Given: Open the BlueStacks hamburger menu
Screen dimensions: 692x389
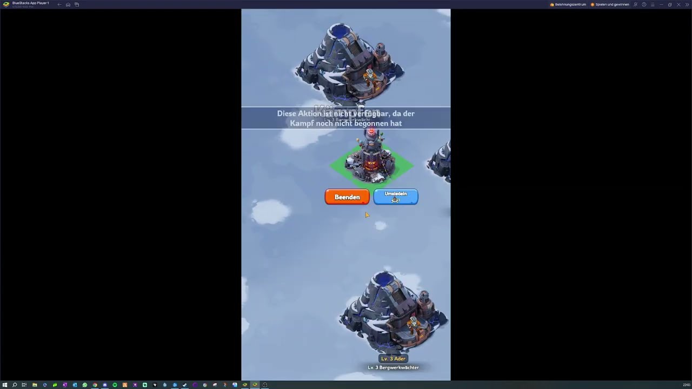Looking at the screenshot, I should point(653,4).
